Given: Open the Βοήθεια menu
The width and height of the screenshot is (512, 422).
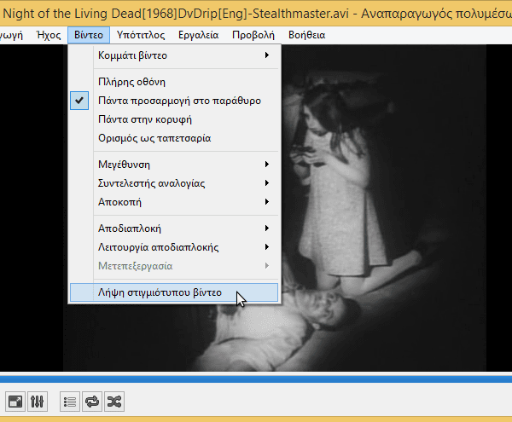Looking at the screenshot, I should coord(306,35).
